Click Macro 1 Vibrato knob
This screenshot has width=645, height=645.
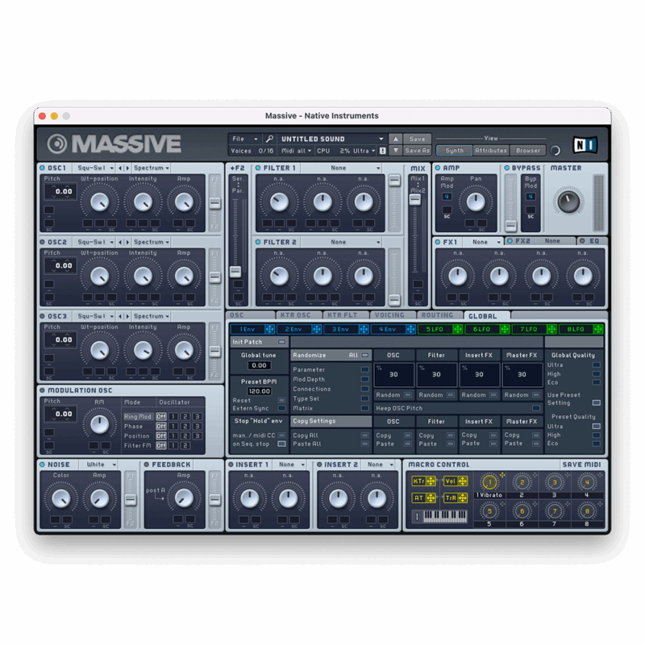coord(489,481)
